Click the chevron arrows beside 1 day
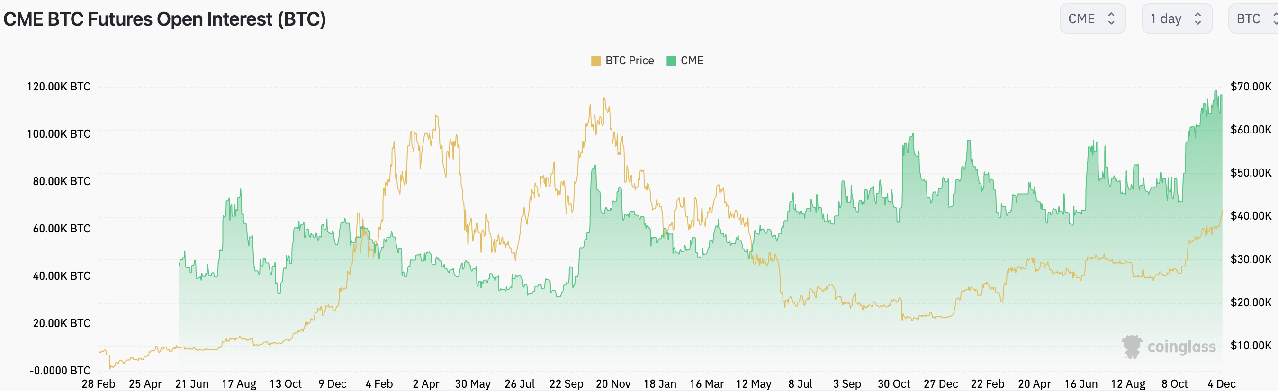 (x=1197, y=19)
